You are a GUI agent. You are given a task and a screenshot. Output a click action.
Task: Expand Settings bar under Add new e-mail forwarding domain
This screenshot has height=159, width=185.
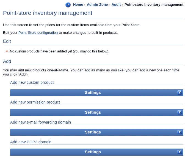(x=93, y=132)
